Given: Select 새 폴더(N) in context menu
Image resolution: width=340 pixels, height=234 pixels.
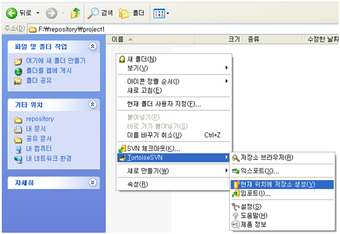Looking at the screenshot, I should tap(174, 59).
